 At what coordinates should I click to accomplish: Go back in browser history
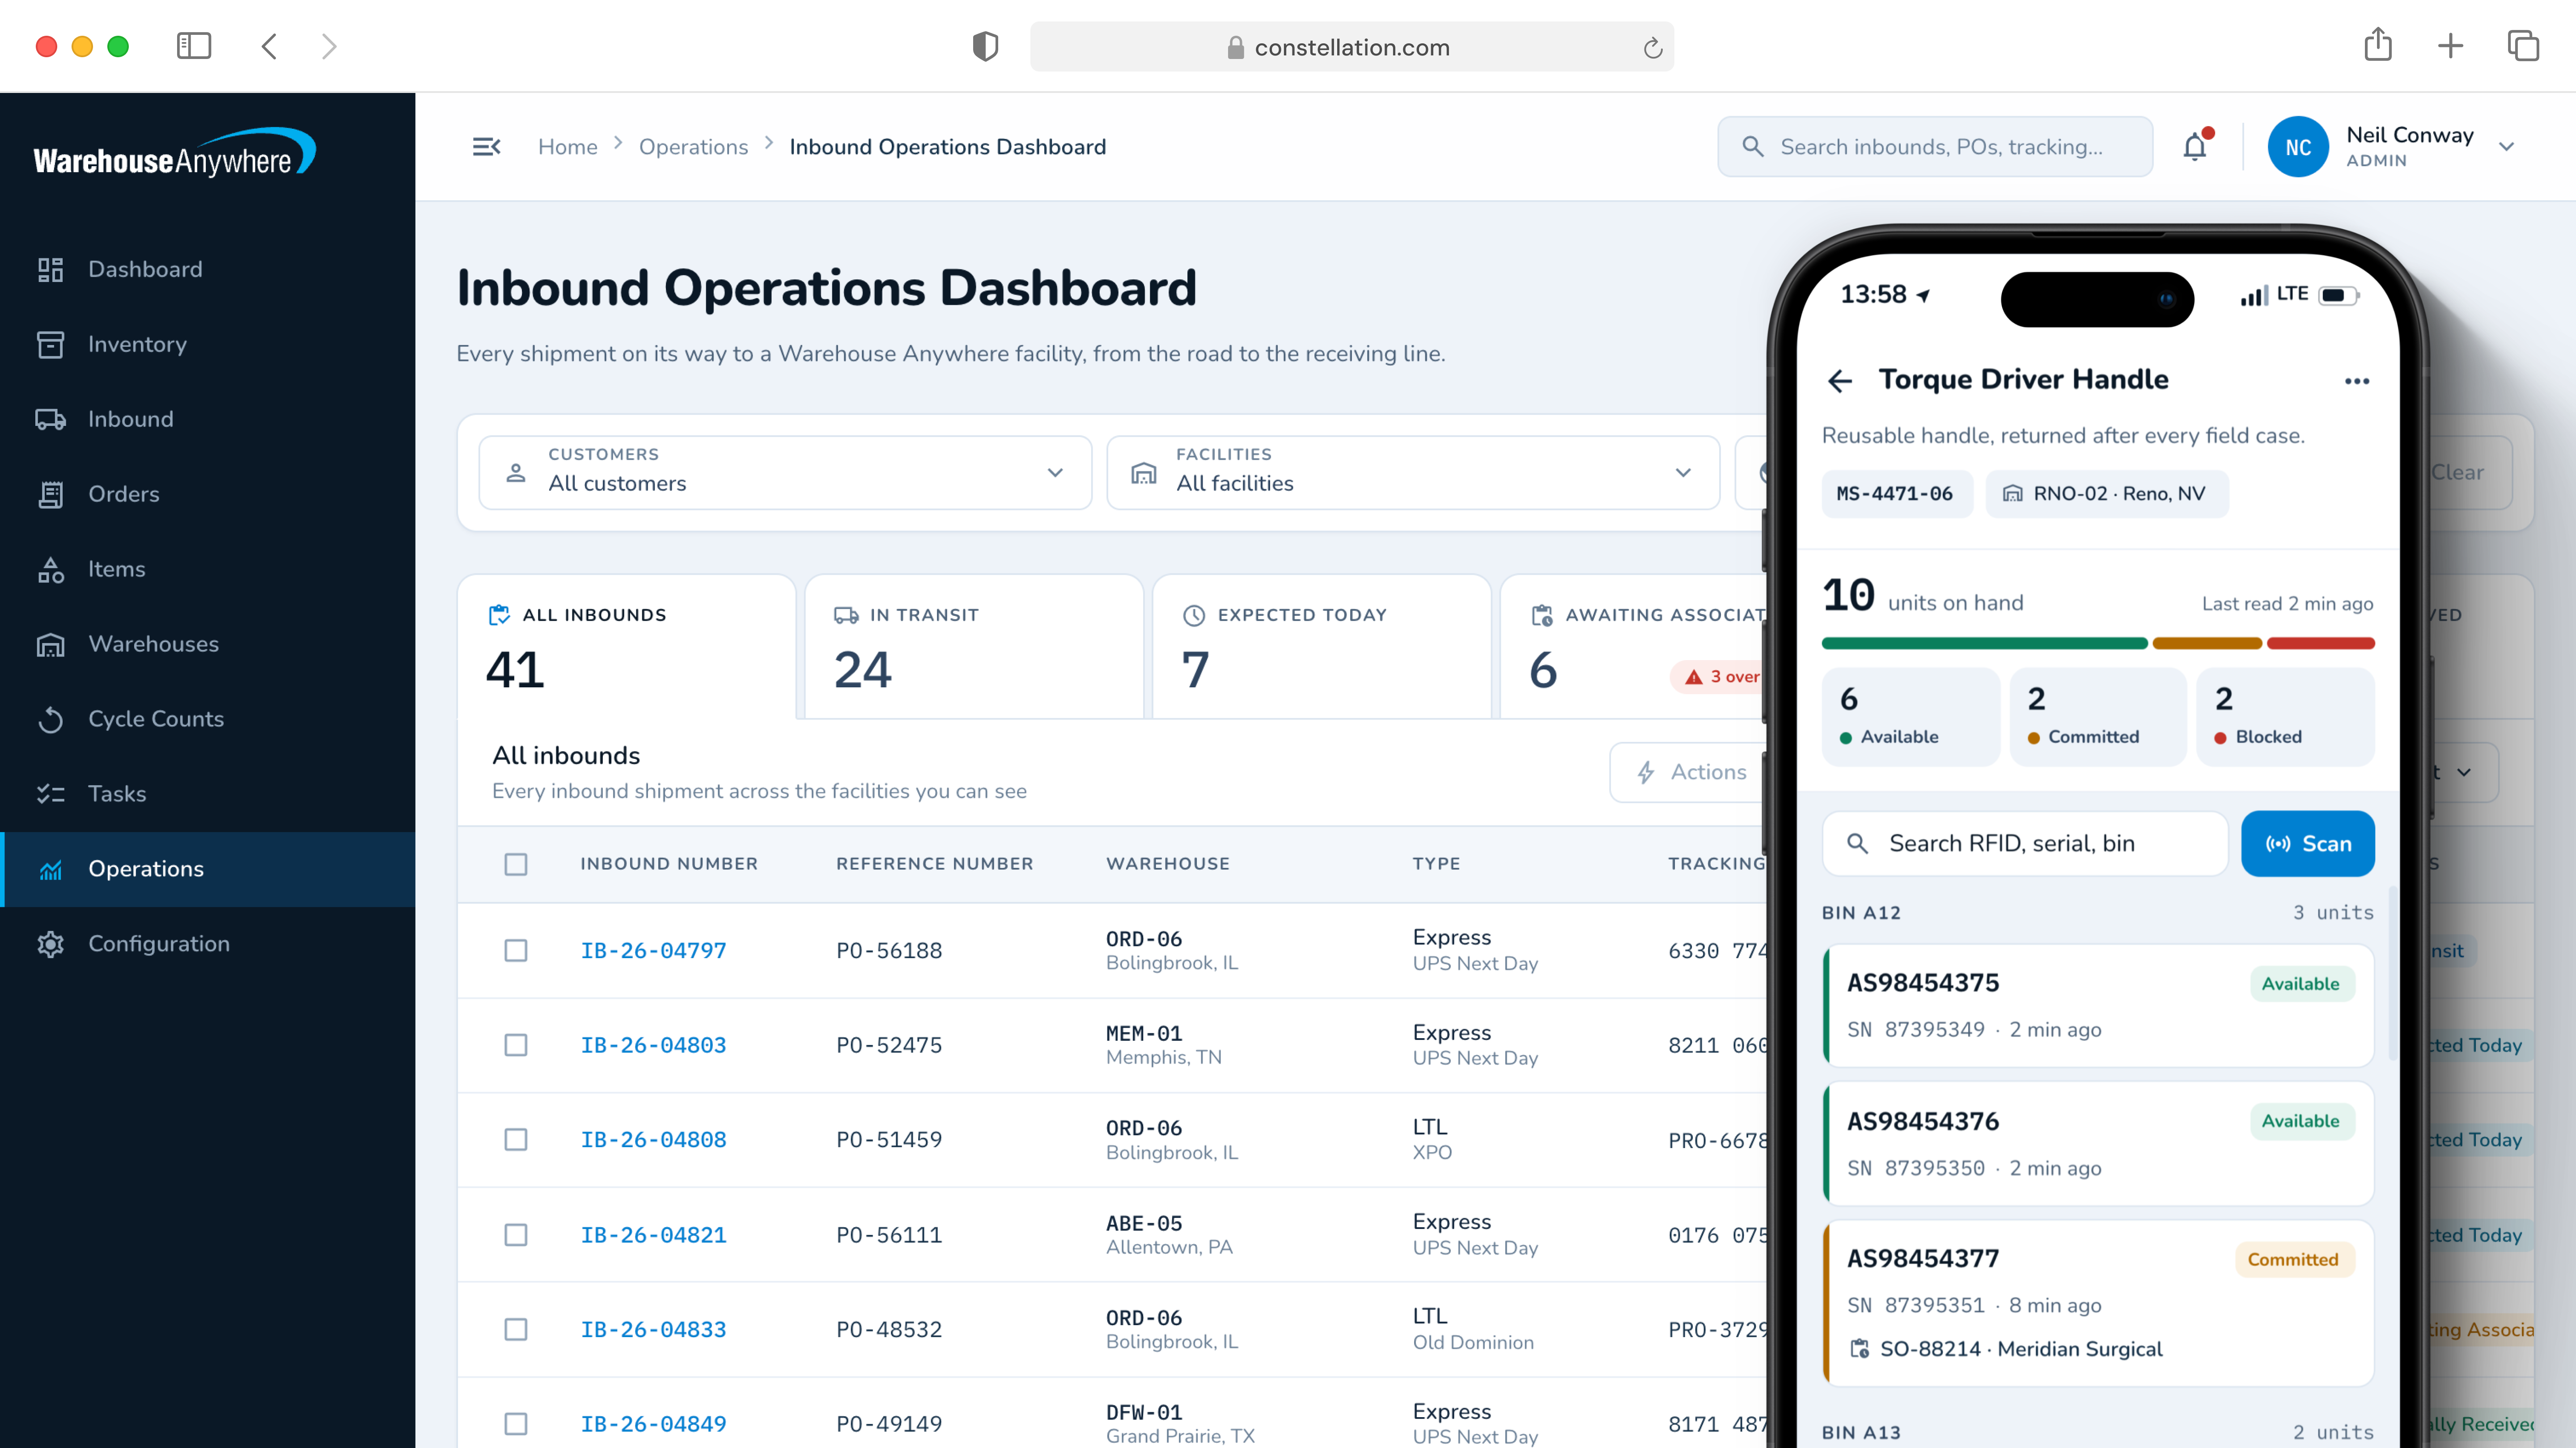pos(269,46)
